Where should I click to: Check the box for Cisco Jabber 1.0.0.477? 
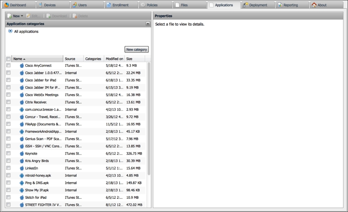[8, 73]
